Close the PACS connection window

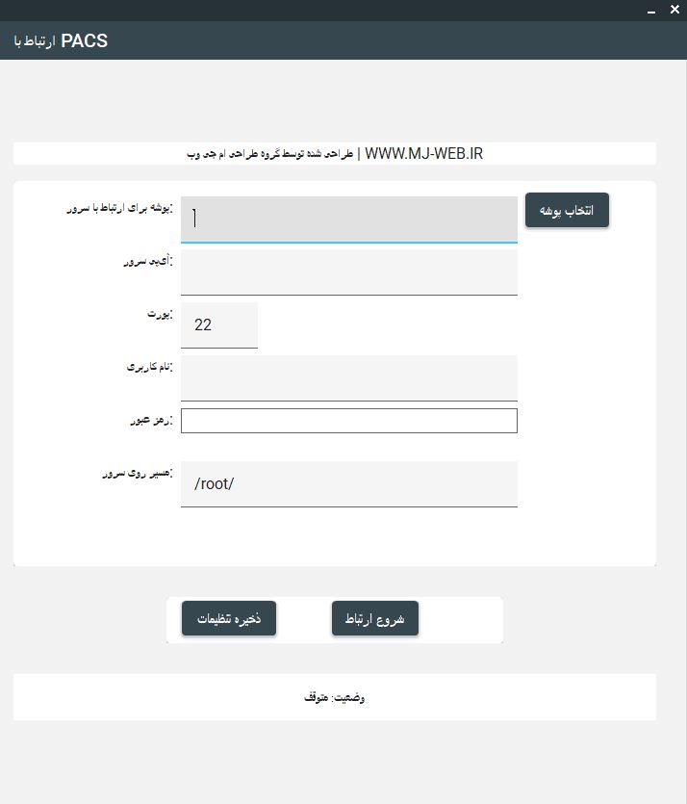click(674, 10)
